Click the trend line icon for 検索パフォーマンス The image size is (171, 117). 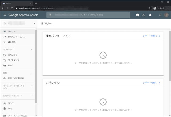5,37
